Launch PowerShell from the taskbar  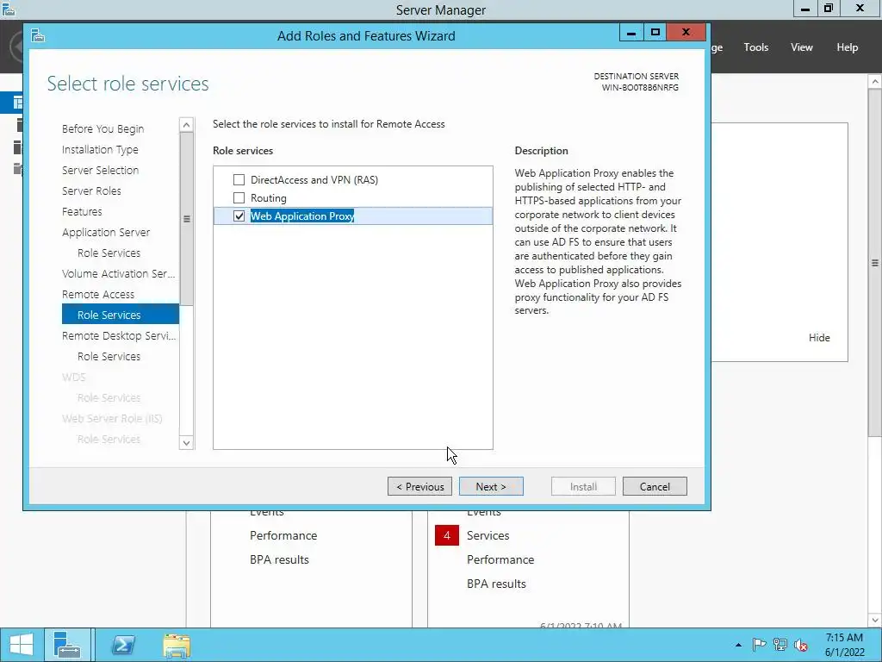(x=123, y=645)
